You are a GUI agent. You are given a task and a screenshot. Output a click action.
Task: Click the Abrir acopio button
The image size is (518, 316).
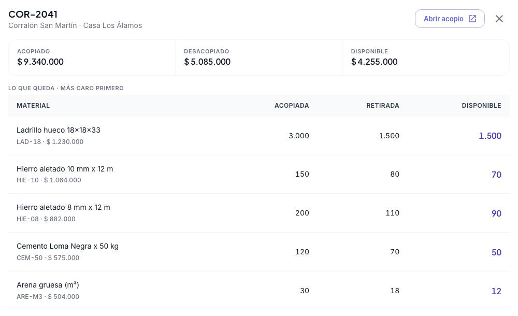[450, 19]
